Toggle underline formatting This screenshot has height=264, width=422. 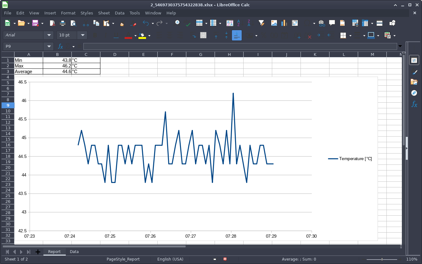(x=116, y=35)
